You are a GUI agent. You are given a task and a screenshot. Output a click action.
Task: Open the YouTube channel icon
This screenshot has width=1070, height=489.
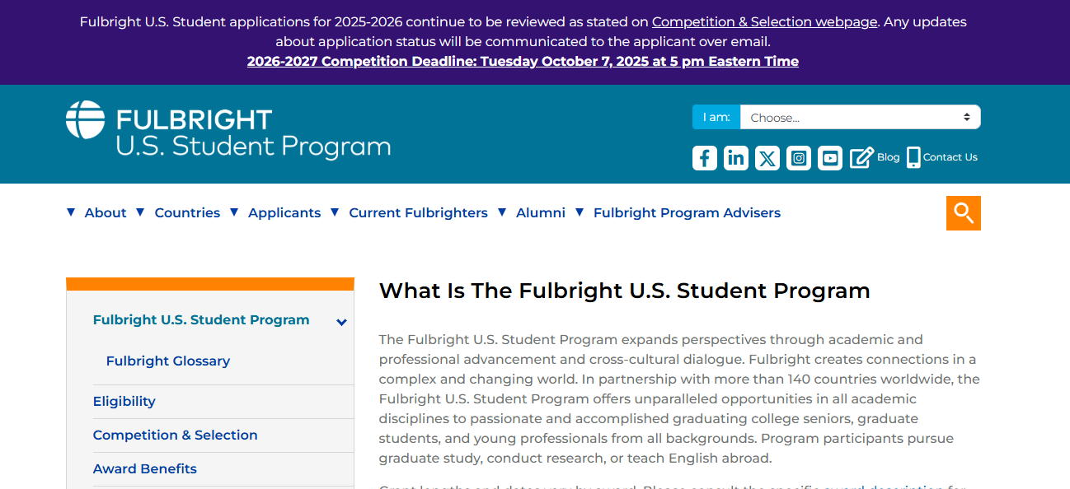[x=830, y=157]
